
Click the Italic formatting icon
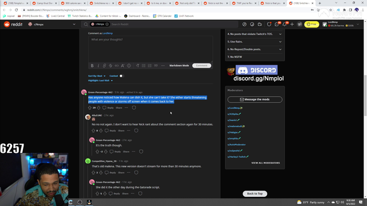[98, 66]
